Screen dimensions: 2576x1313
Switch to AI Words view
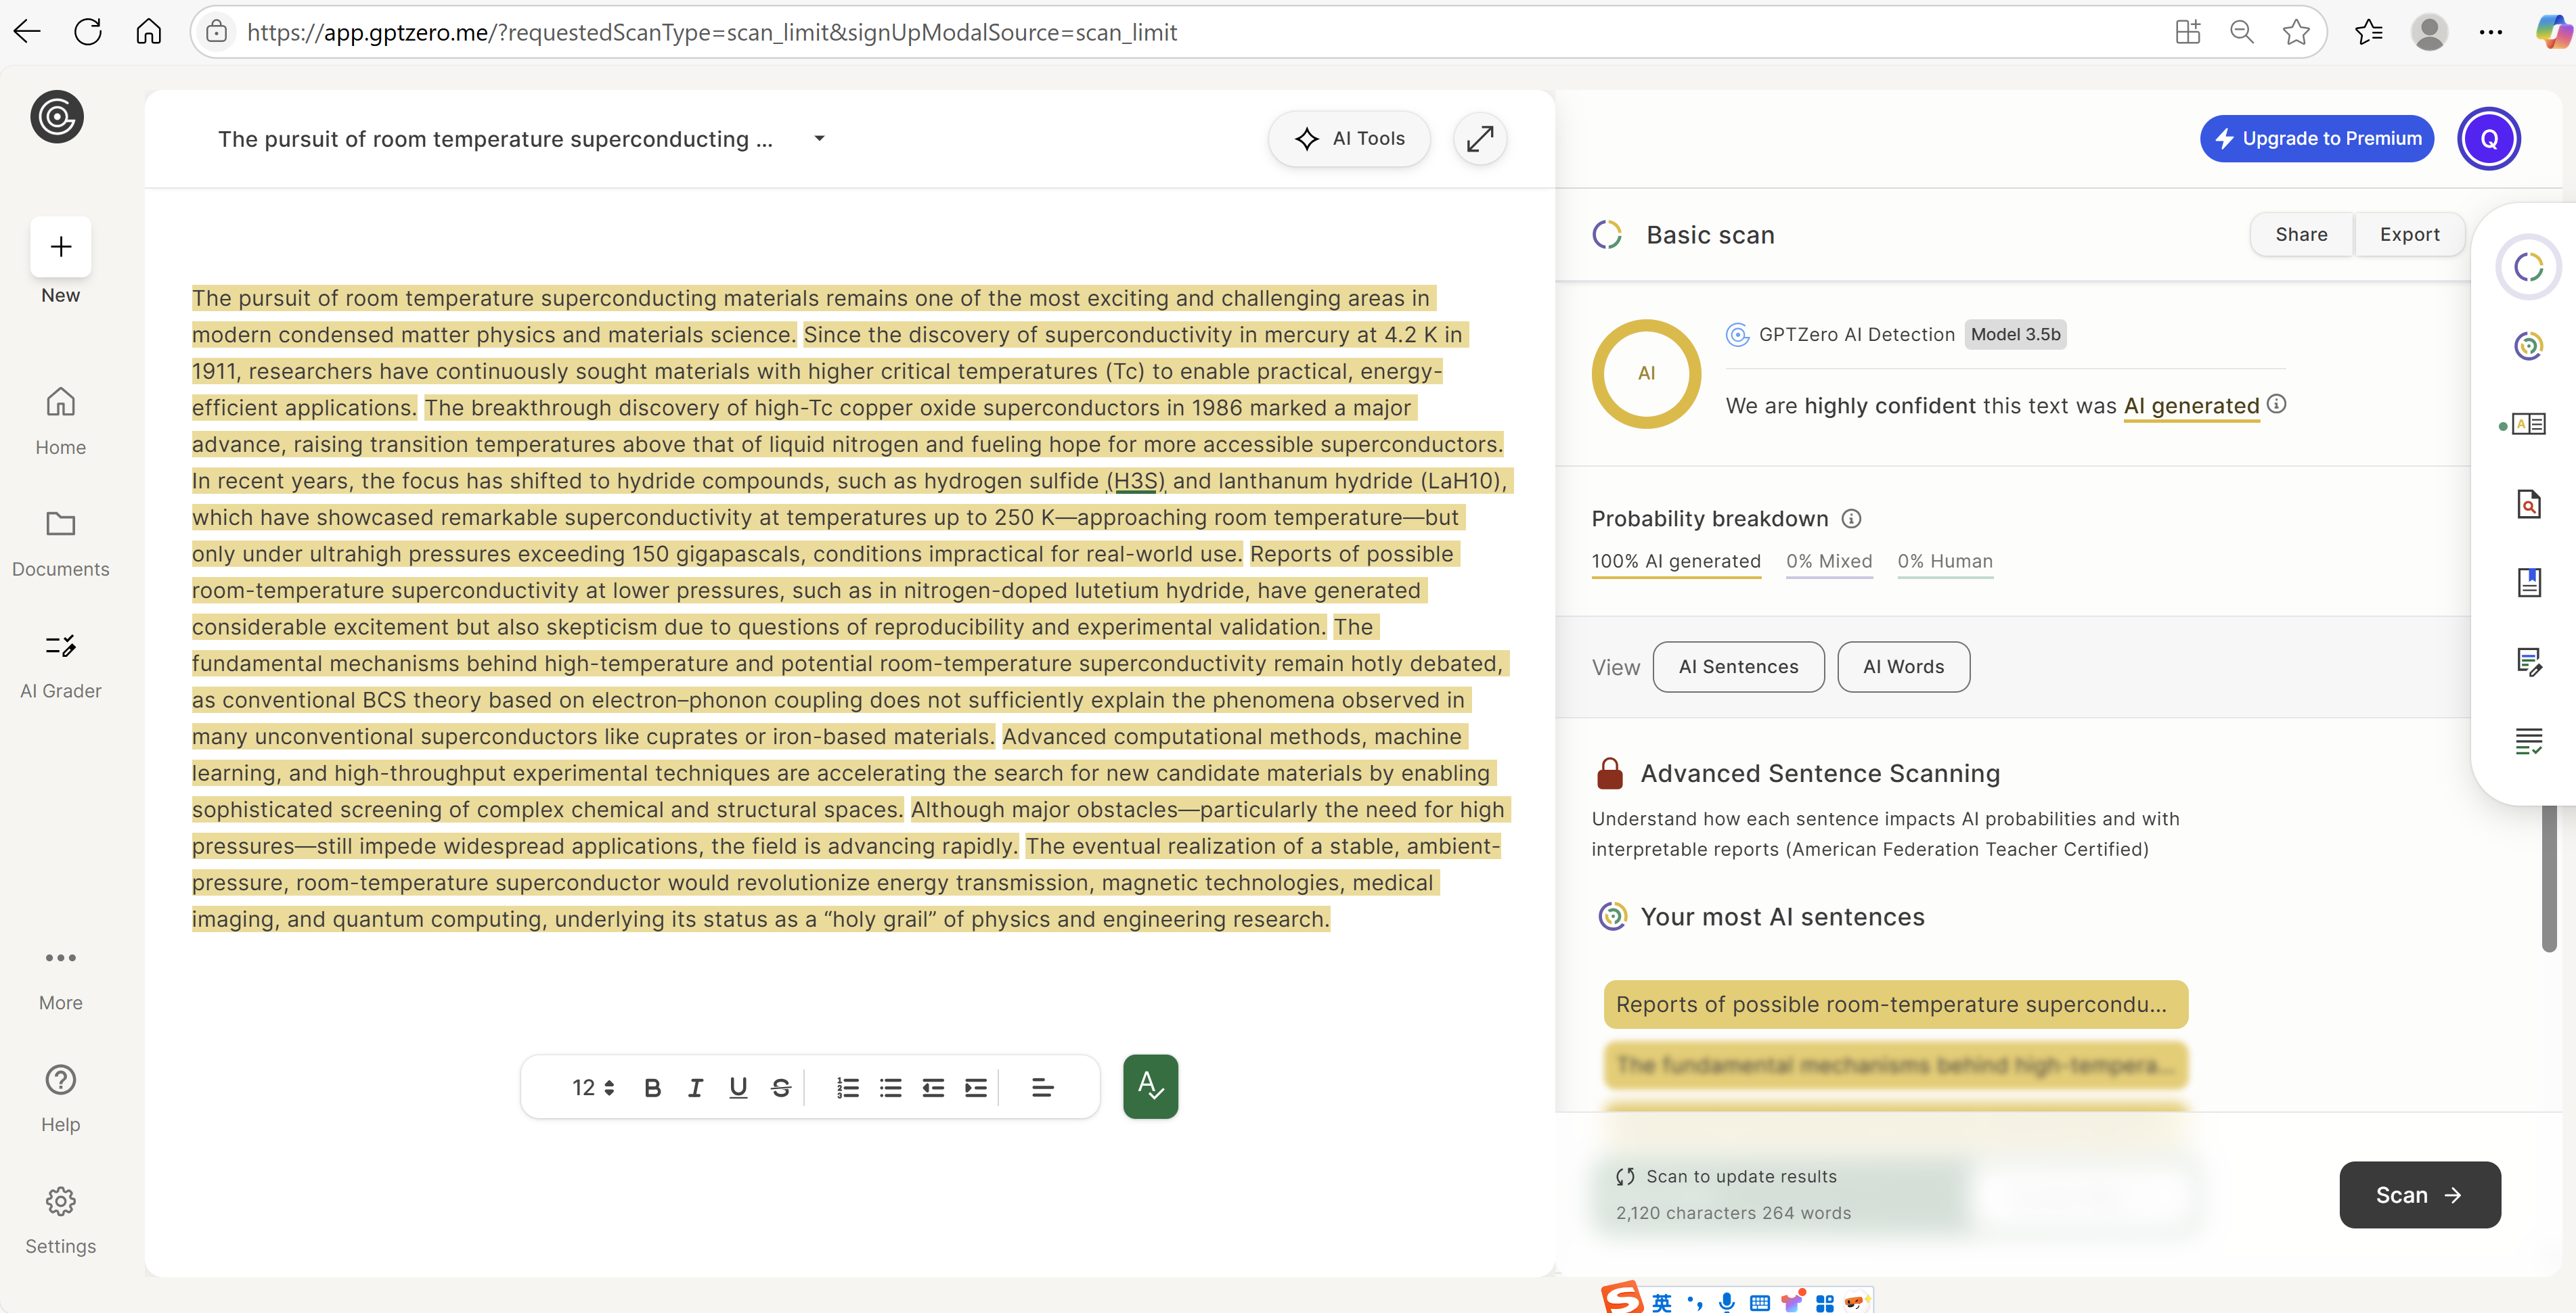click(1903, 666)
